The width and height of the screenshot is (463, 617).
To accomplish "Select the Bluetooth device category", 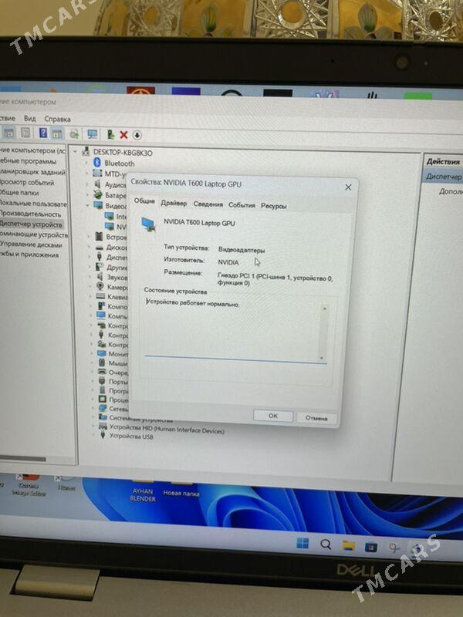I will (119, 164).
